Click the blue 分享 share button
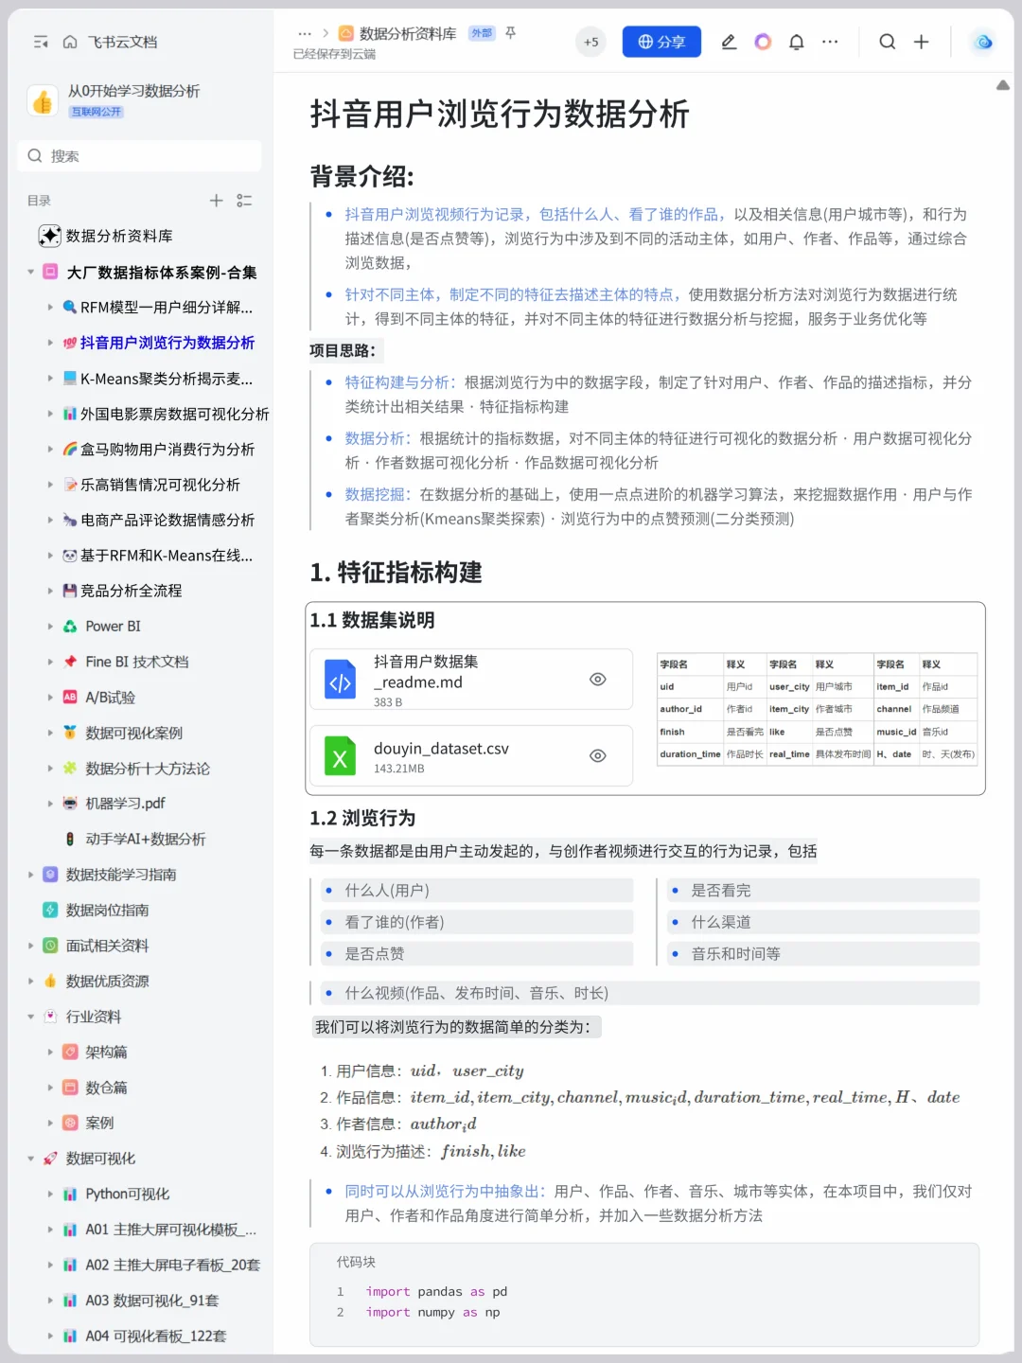Image resolution: width=1022 pixels, height=1363 pixels. pyautogui.click(x=661, y=42)
